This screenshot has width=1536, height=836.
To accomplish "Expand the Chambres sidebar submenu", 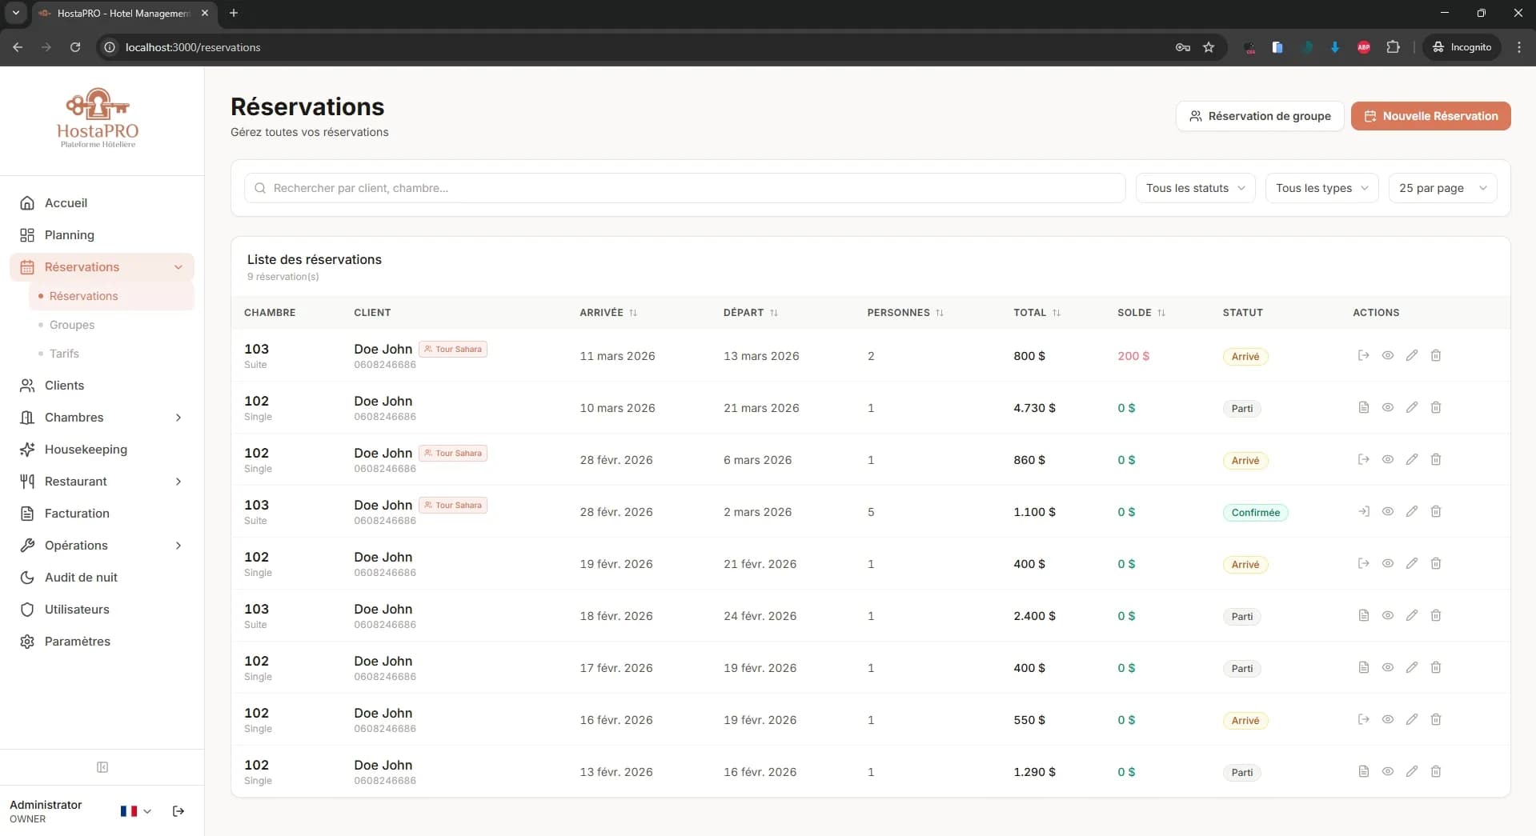I will tap(178, 418).
